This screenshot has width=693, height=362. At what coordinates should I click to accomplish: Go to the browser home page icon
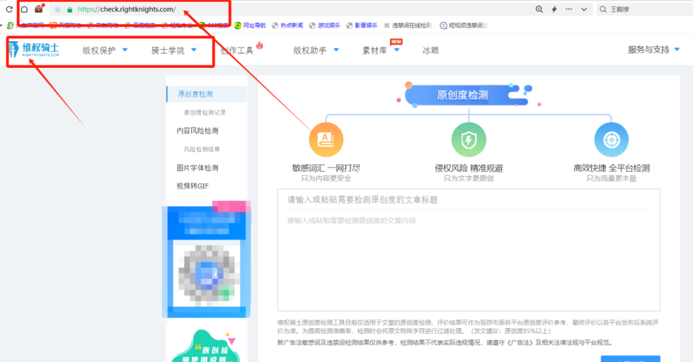tap(24, 9)
